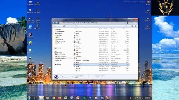The width and height of the screenshot is (179, 100).
Task: Select Local Disk (C:) in navigation pane
Action: [x=60, y=54]
